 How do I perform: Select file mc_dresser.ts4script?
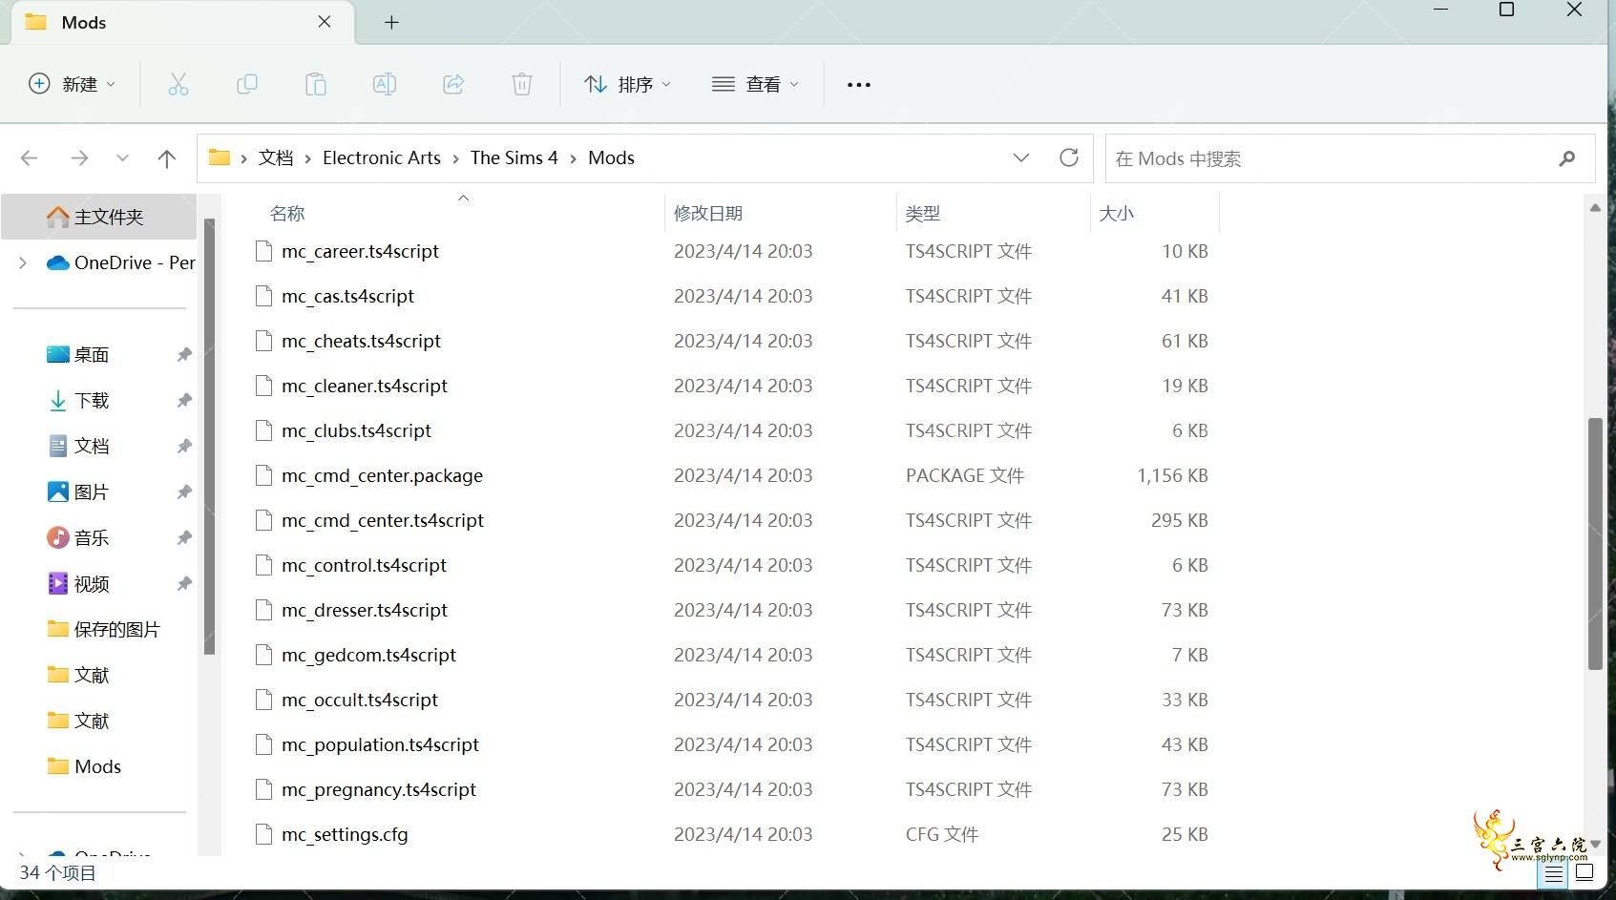(x=365, y=610)
